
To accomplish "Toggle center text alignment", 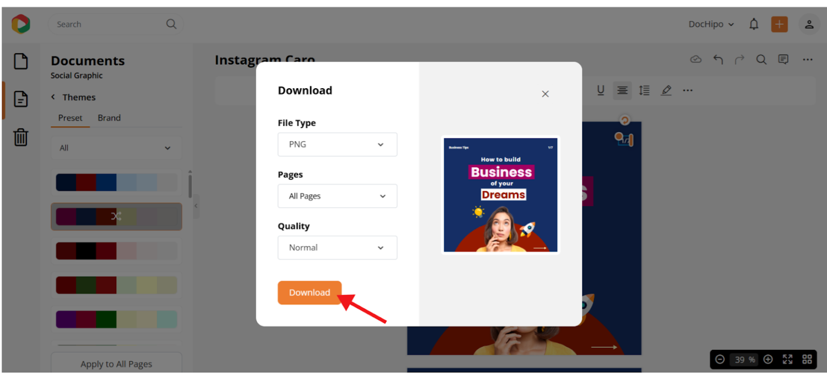I will [x=622, y=90].
